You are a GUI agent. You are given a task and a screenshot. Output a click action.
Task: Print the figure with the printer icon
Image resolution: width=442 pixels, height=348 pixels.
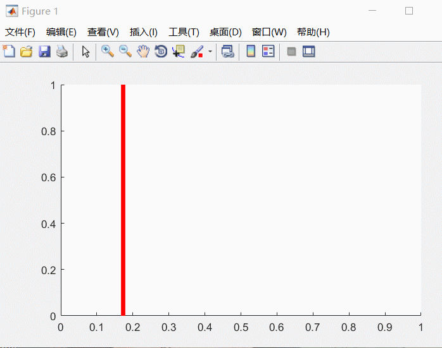tap(62, 52)
